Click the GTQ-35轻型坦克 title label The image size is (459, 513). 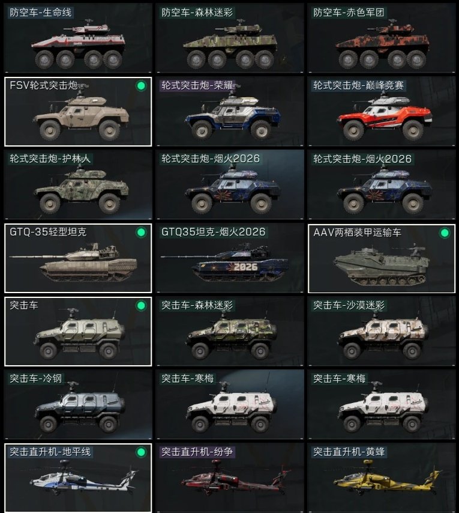click(x=48, y=232)
